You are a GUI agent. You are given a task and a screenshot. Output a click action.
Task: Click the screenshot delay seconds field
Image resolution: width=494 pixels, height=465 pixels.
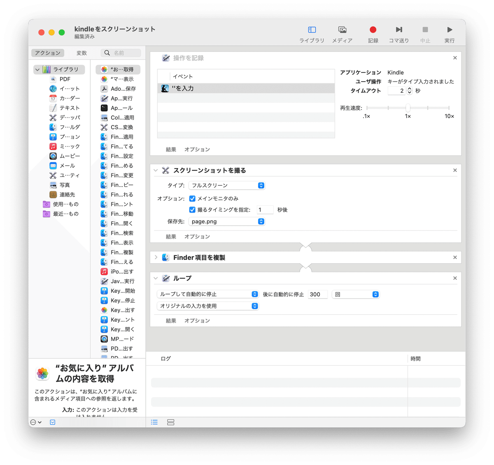[x=265, y=210]
